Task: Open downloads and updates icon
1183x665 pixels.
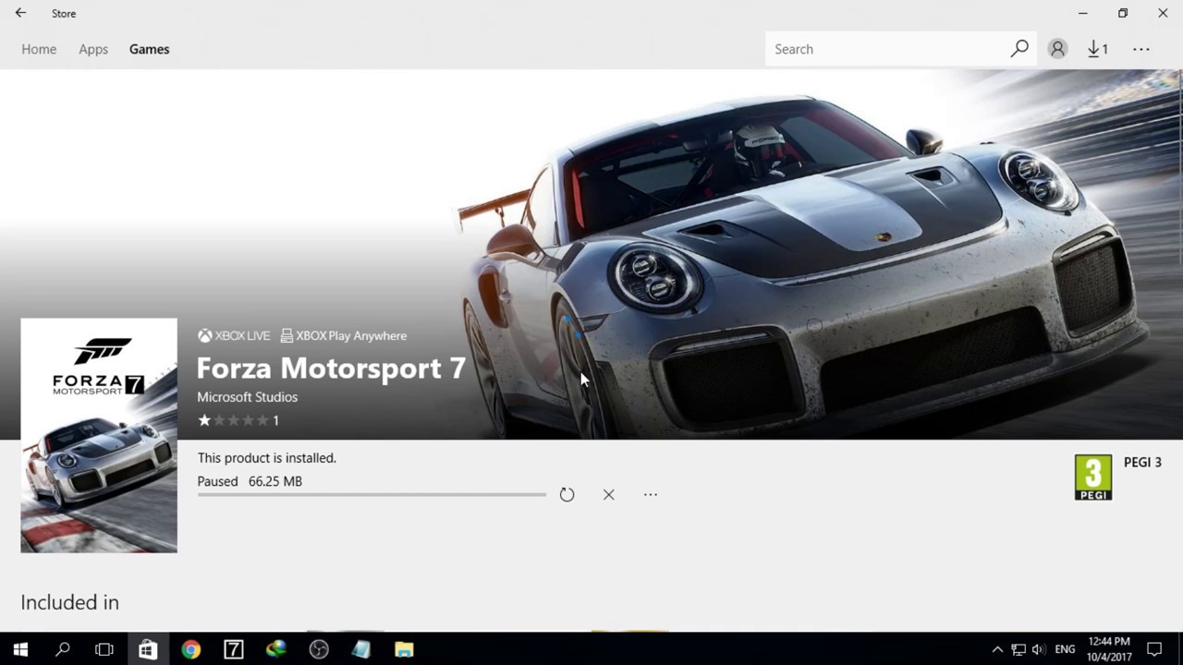Action: click(x=1097, y=49)
